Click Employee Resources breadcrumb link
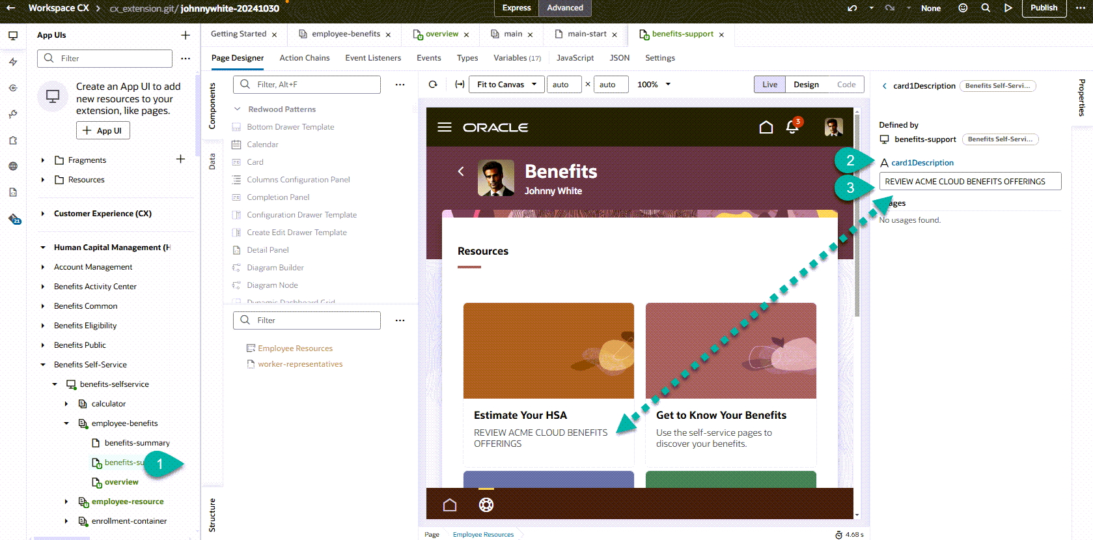The image size is (1093, 540). click(x=483, y=535)
